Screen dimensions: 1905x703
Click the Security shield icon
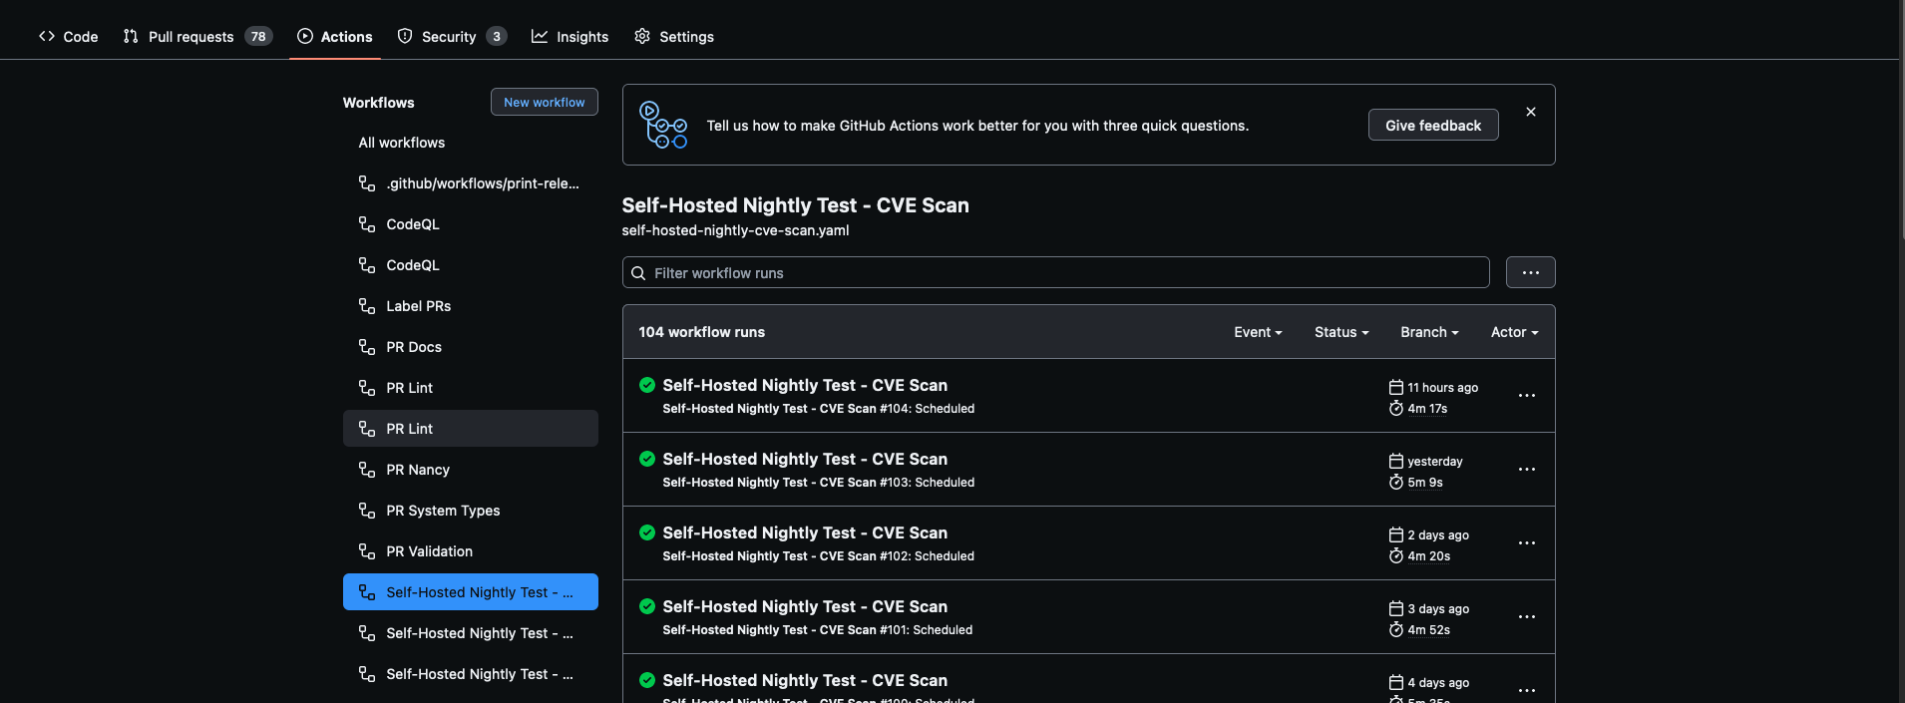tap(405, 36)
